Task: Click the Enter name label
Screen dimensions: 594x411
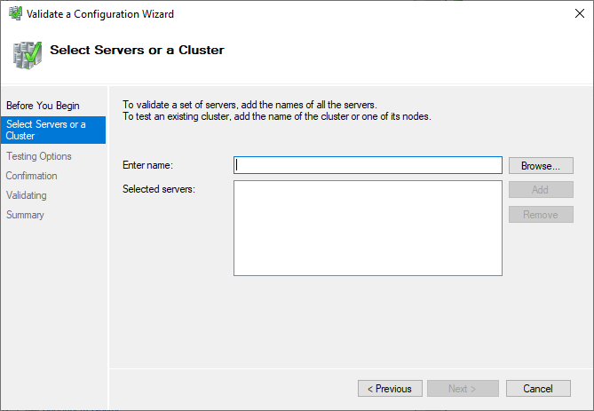Action: tap(147, 165)
